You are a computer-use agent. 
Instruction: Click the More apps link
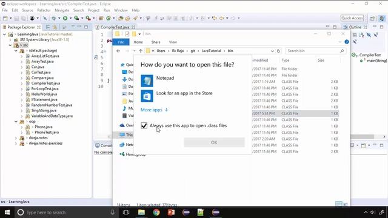click(x=154, y=110)
